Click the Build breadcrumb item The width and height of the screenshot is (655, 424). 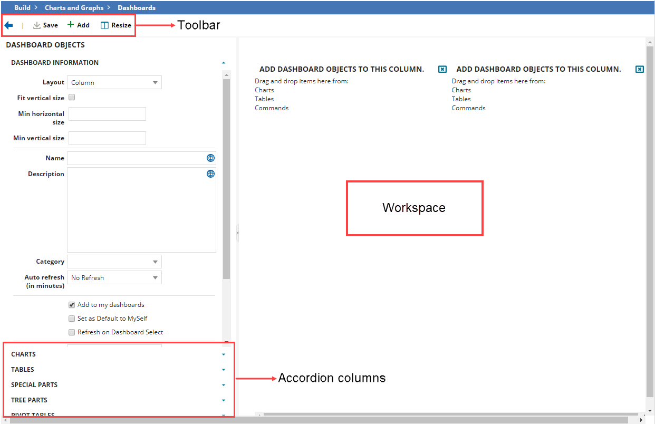tap(22, 7)
